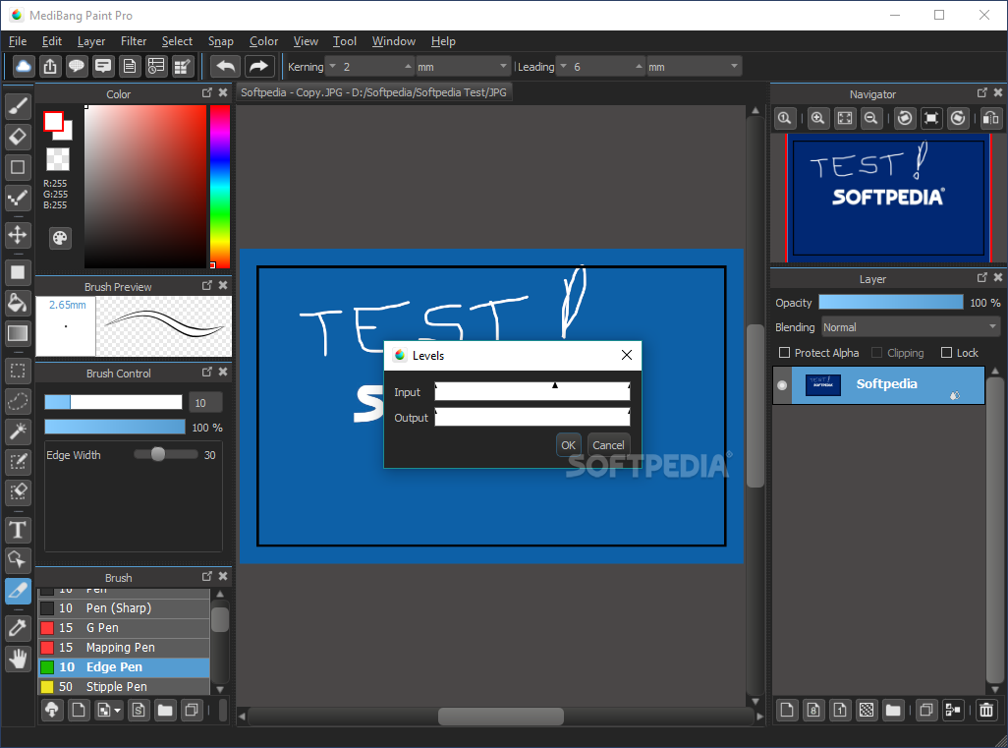This screenshot has height=748, width=1008.
Task: Click Zoom Out in Navigator
Action: 871,118
